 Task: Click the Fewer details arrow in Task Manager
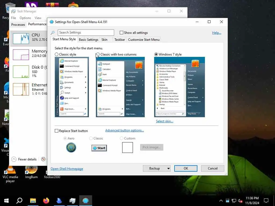point(14,159)
